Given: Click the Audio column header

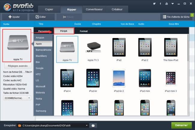Looking at the screenshot, I should 141,24.
